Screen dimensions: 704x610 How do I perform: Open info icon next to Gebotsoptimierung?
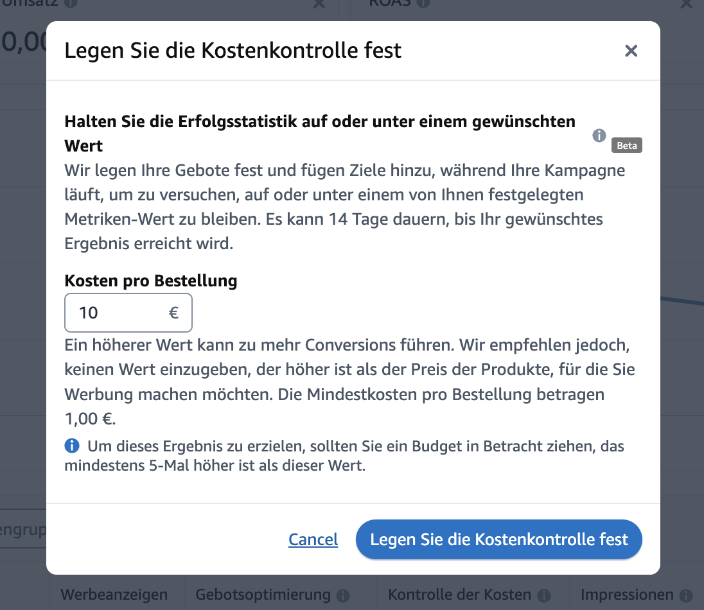click(343, 596)
